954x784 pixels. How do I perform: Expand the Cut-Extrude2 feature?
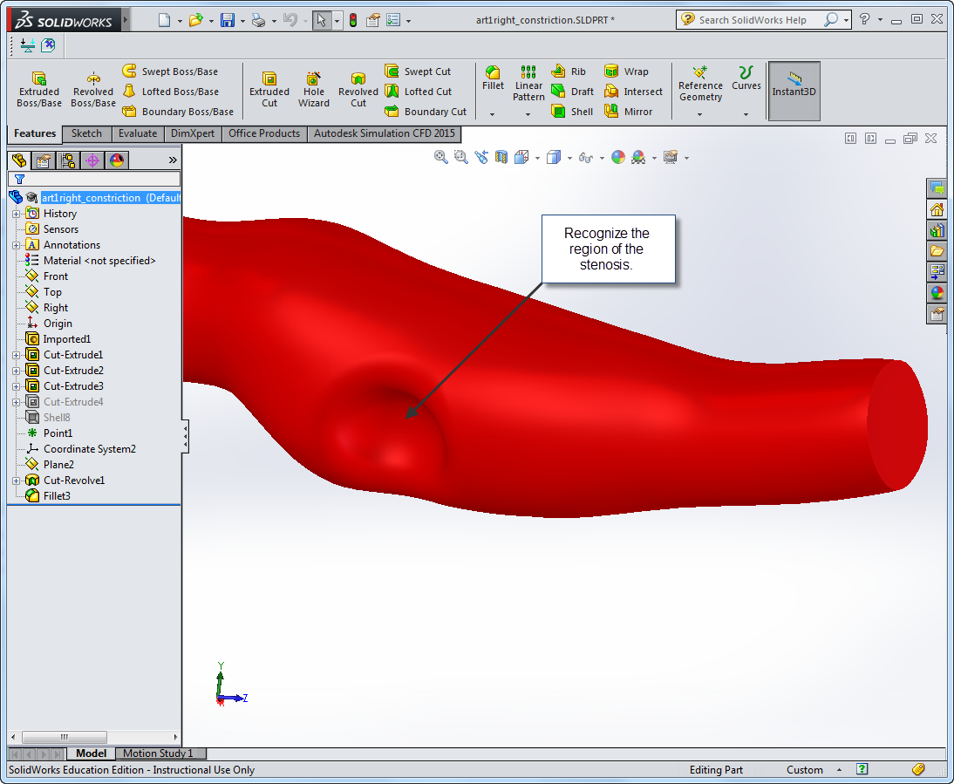[x=16, y=371]
